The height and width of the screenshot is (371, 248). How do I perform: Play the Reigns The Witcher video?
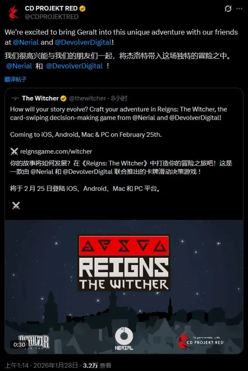click(124, 287)
